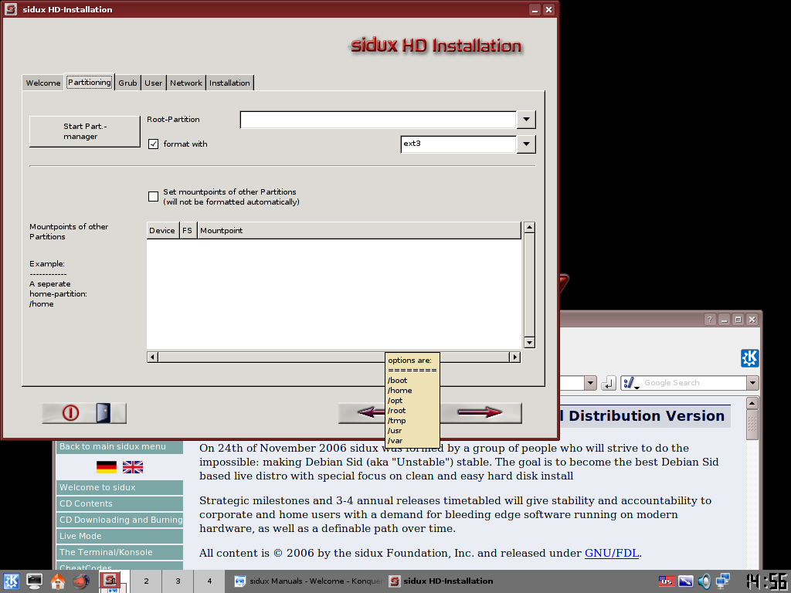Click the mountpoints list scroll up arrow

coord(529,228)
